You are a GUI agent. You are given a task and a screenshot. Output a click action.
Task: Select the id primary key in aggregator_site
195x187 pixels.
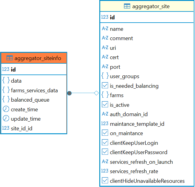pos(112,17)
